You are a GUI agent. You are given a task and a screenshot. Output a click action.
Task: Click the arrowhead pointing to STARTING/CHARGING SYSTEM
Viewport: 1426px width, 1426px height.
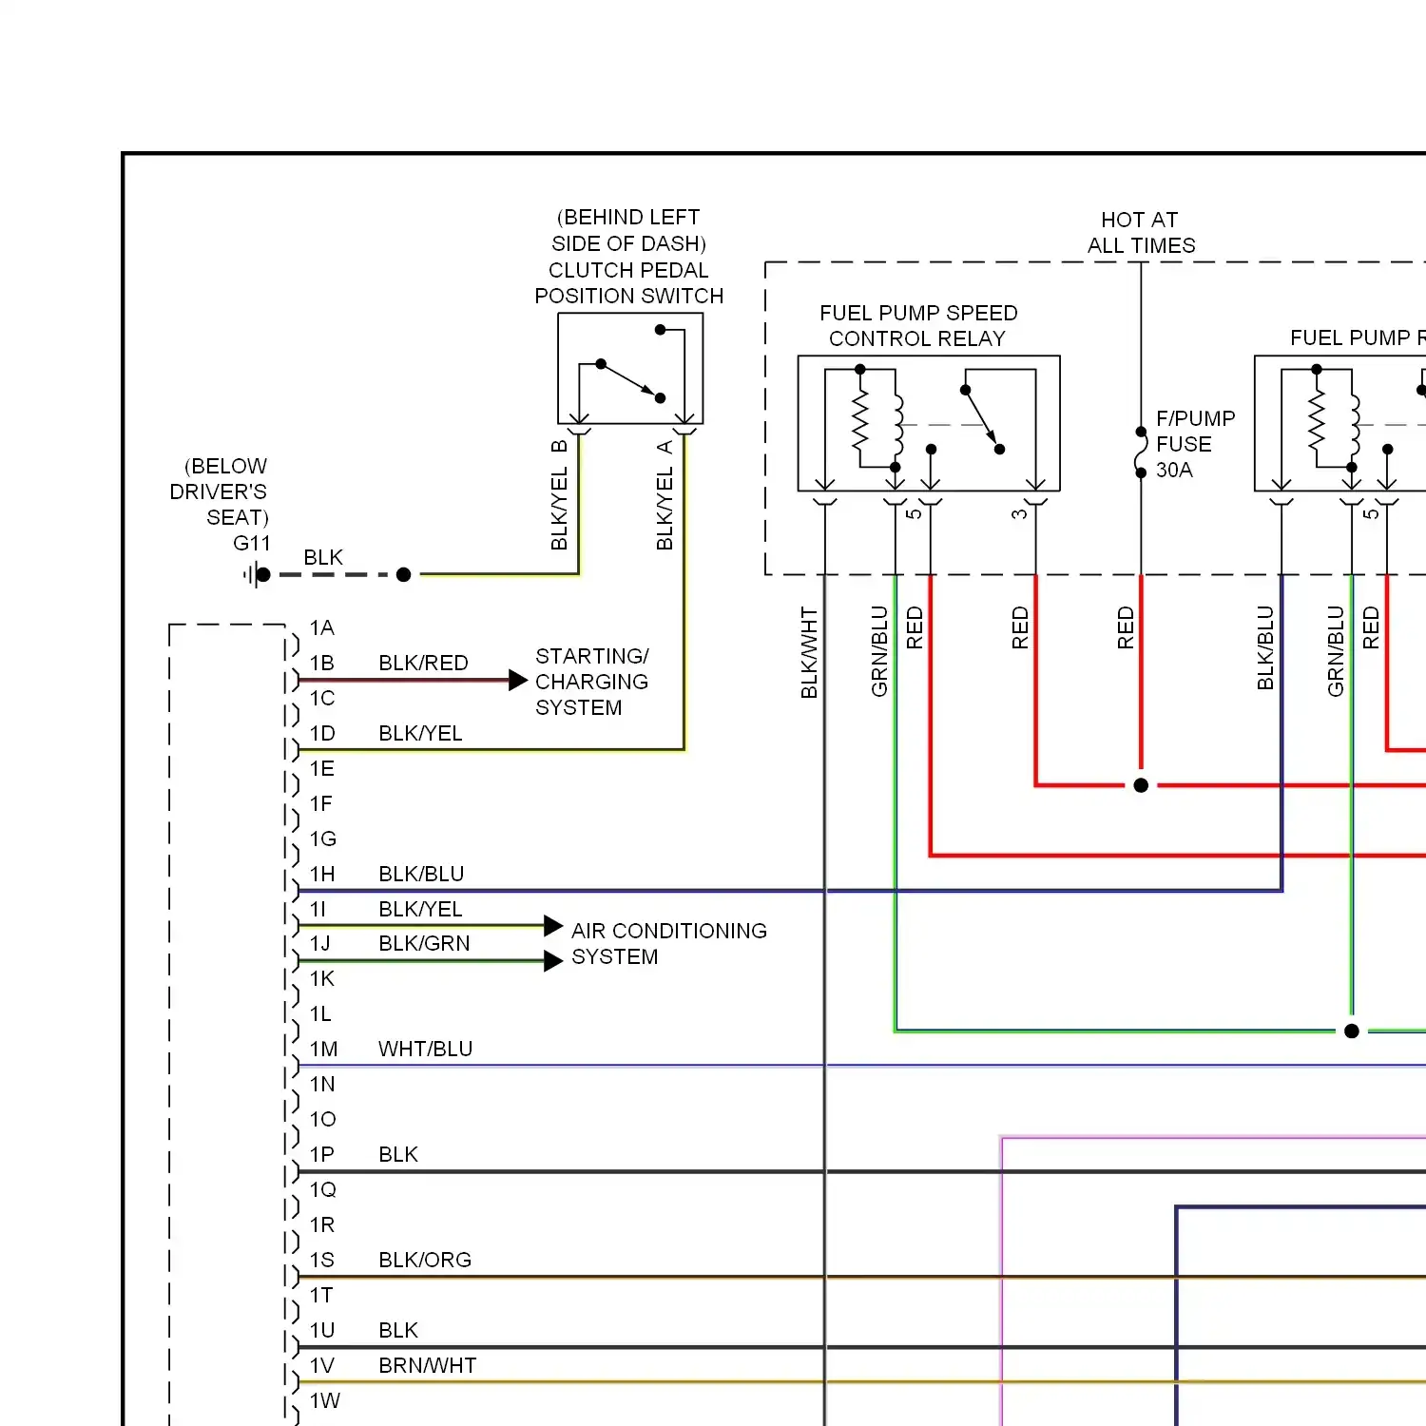(518, 680)
